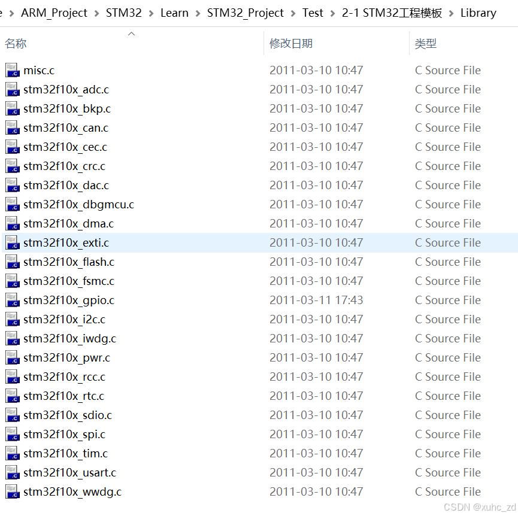The width and height of the screenshot is (518, 516).
Task: Click the stm32f10x_dma.c file icon
Action: tap(13, 223)
